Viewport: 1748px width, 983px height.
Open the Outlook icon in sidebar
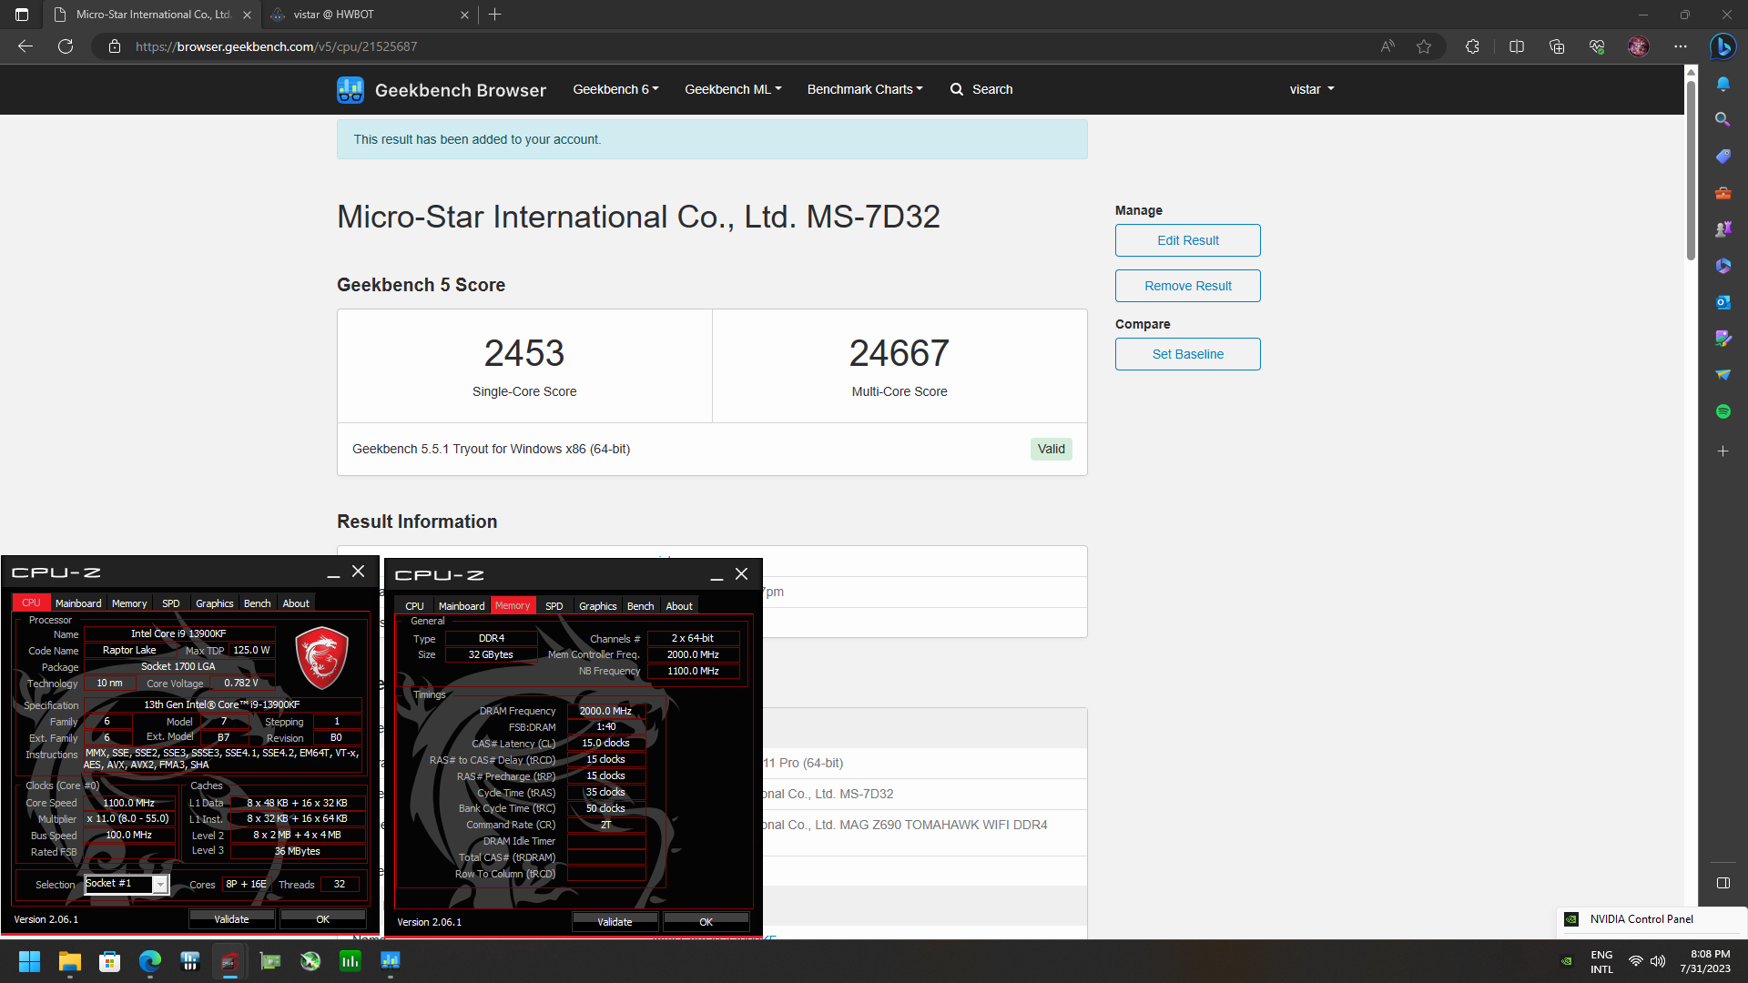[x=1723, y=302]
